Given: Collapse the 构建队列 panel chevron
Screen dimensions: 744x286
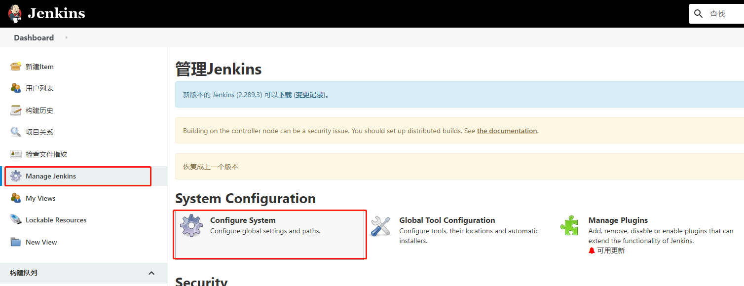Looking at the screenshot, I should [151, 273].
